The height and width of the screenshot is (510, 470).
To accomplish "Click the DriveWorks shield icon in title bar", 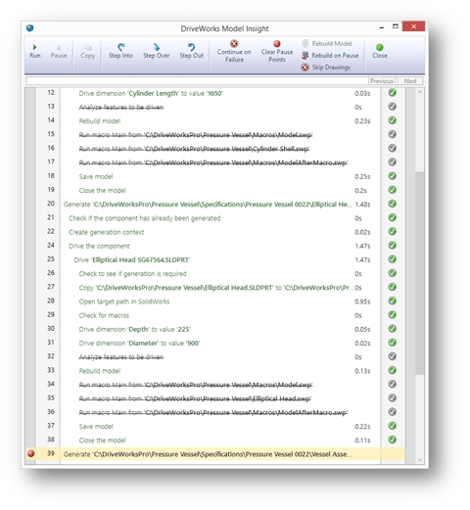I will point(30,28).
